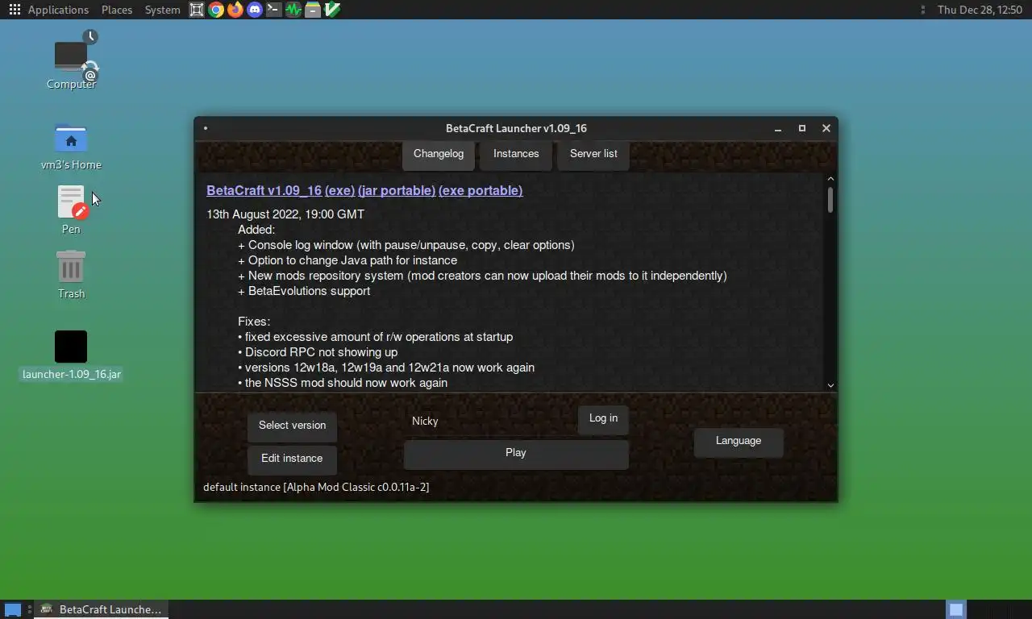This screenshot has width=1032, height=619.
Task: Click the 'versions 12w18a, 12w19a and 12w21a' line
Action: click(386, 368)
